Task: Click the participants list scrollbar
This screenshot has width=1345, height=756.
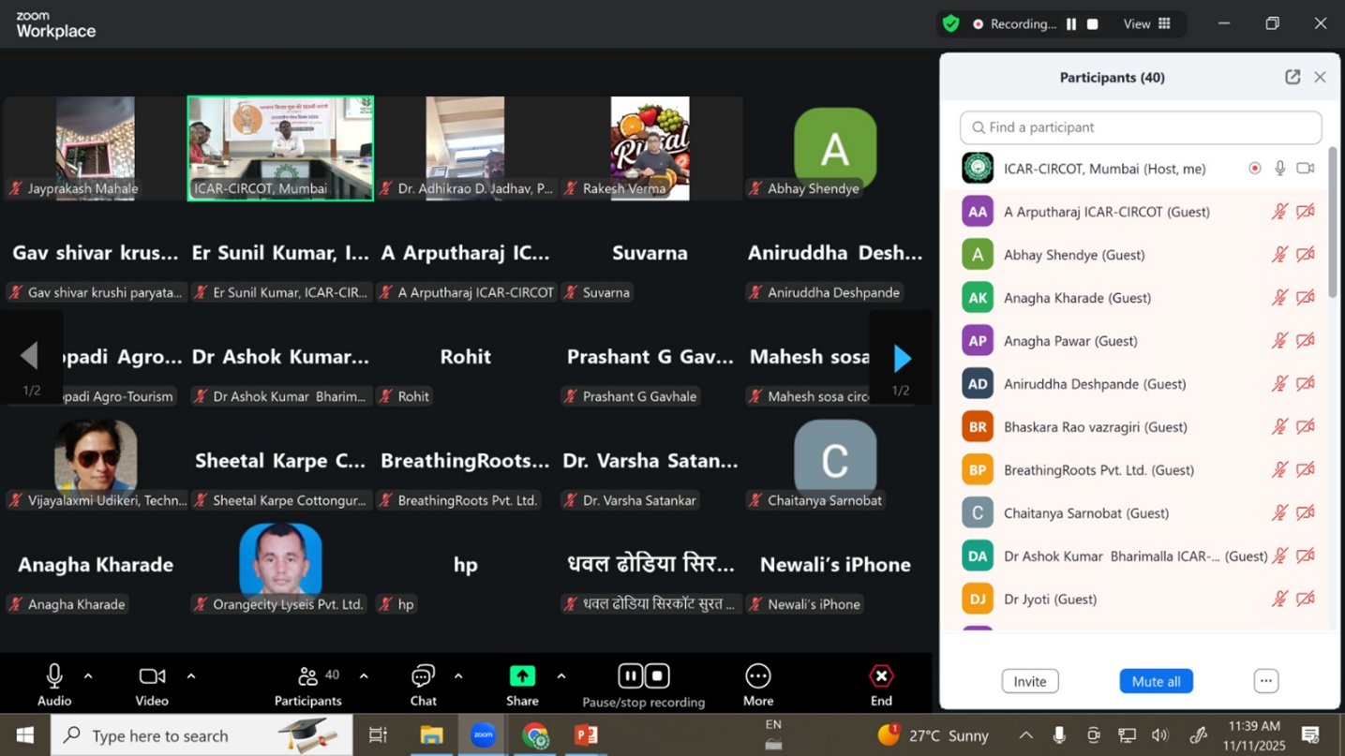Action: coord(1333,225)
